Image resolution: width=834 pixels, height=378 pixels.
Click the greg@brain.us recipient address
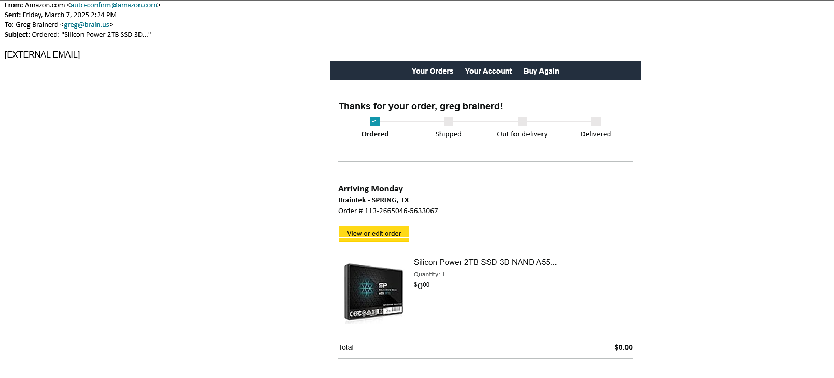tap(87, 25)
